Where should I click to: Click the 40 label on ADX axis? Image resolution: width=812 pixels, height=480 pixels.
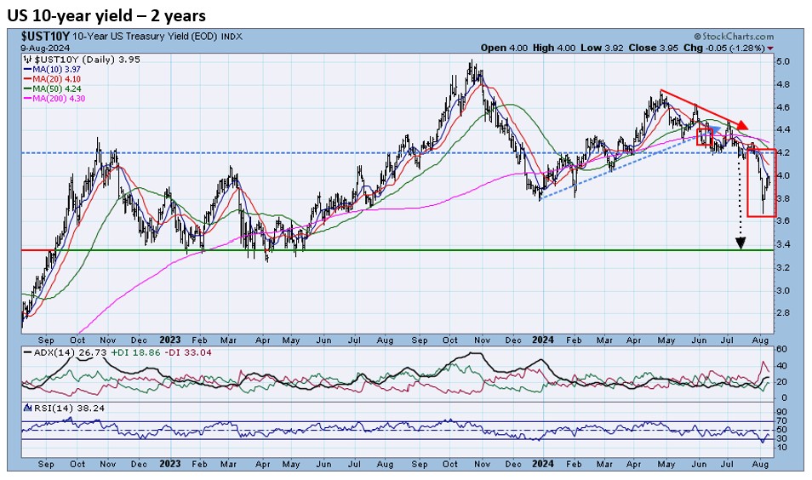(782, 366)
